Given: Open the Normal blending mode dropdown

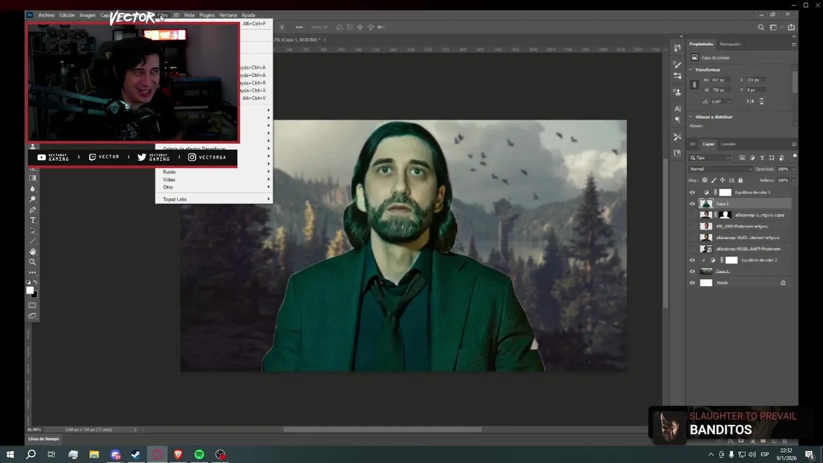Looking at the screenshot, I should [720, 169].
